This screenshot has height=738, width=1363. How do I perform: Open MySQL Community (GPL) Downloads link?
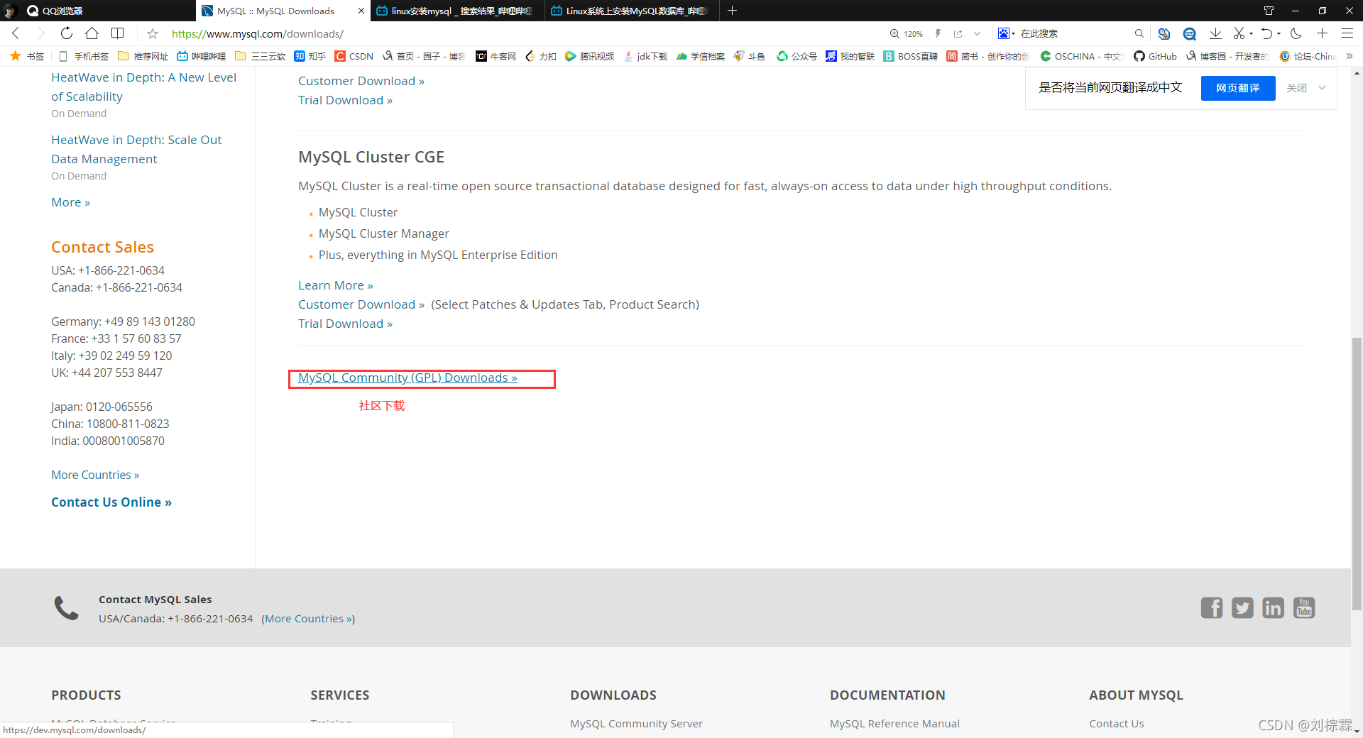(x=407, y=378)
